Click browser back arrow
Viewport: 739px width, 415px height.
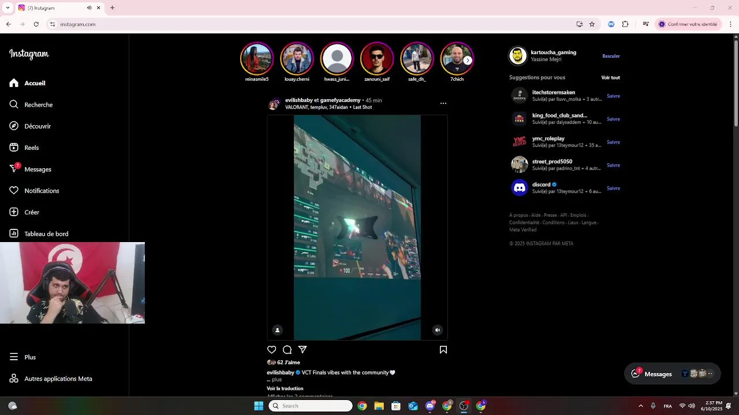click(x=9, y=24)
